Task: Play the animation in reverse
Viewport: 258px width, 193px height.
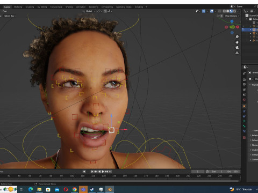Action: [x=99, y=172]
